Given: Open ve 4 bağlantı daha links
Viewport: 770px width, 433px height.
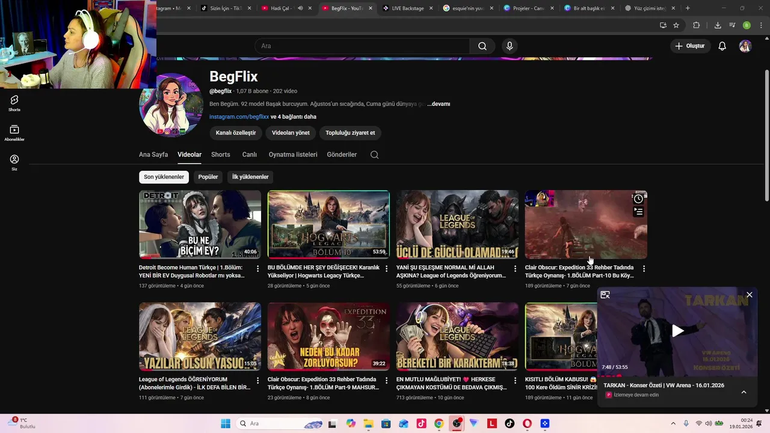Looking at the screenshot, I should [x=294, y=117].
